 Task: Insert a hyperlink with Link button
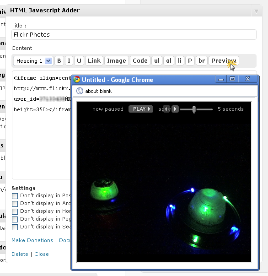click(94, 61)
